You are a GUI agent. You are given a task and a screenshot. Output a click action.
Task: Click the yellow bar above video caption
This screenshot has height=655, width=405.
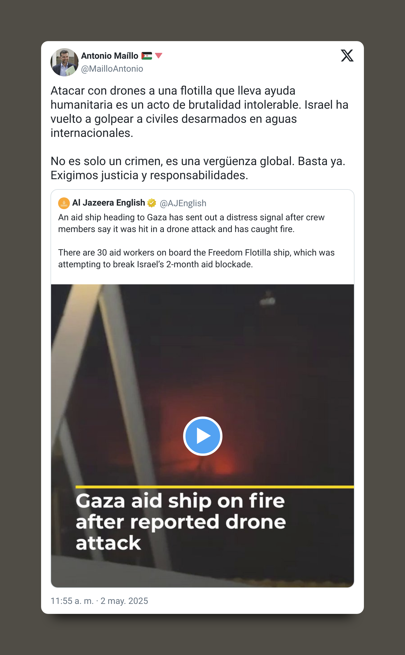[215, 487]
